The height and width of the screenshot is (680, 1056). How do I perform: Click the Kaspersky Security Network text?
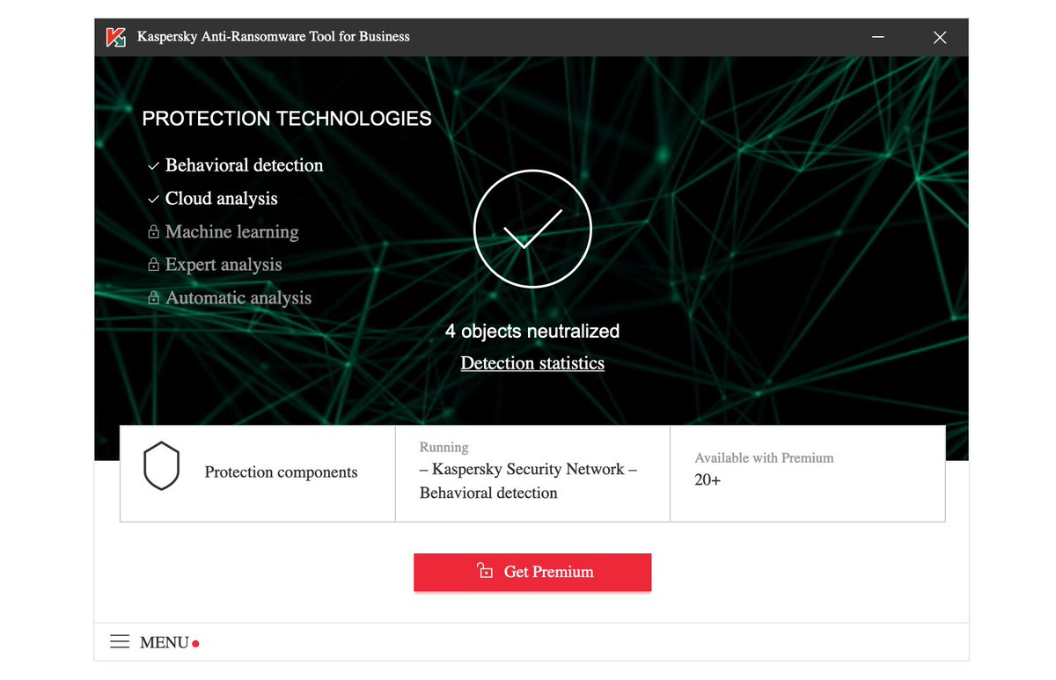[x=528, y=470]
